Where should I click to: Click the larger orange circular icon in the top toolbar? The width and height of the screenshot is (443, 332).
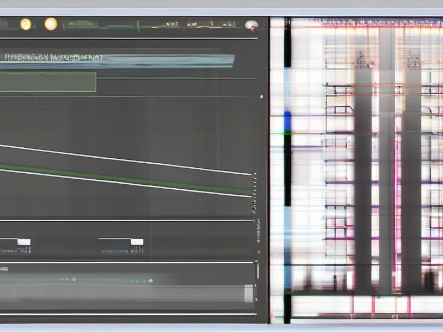click(50, 24)
